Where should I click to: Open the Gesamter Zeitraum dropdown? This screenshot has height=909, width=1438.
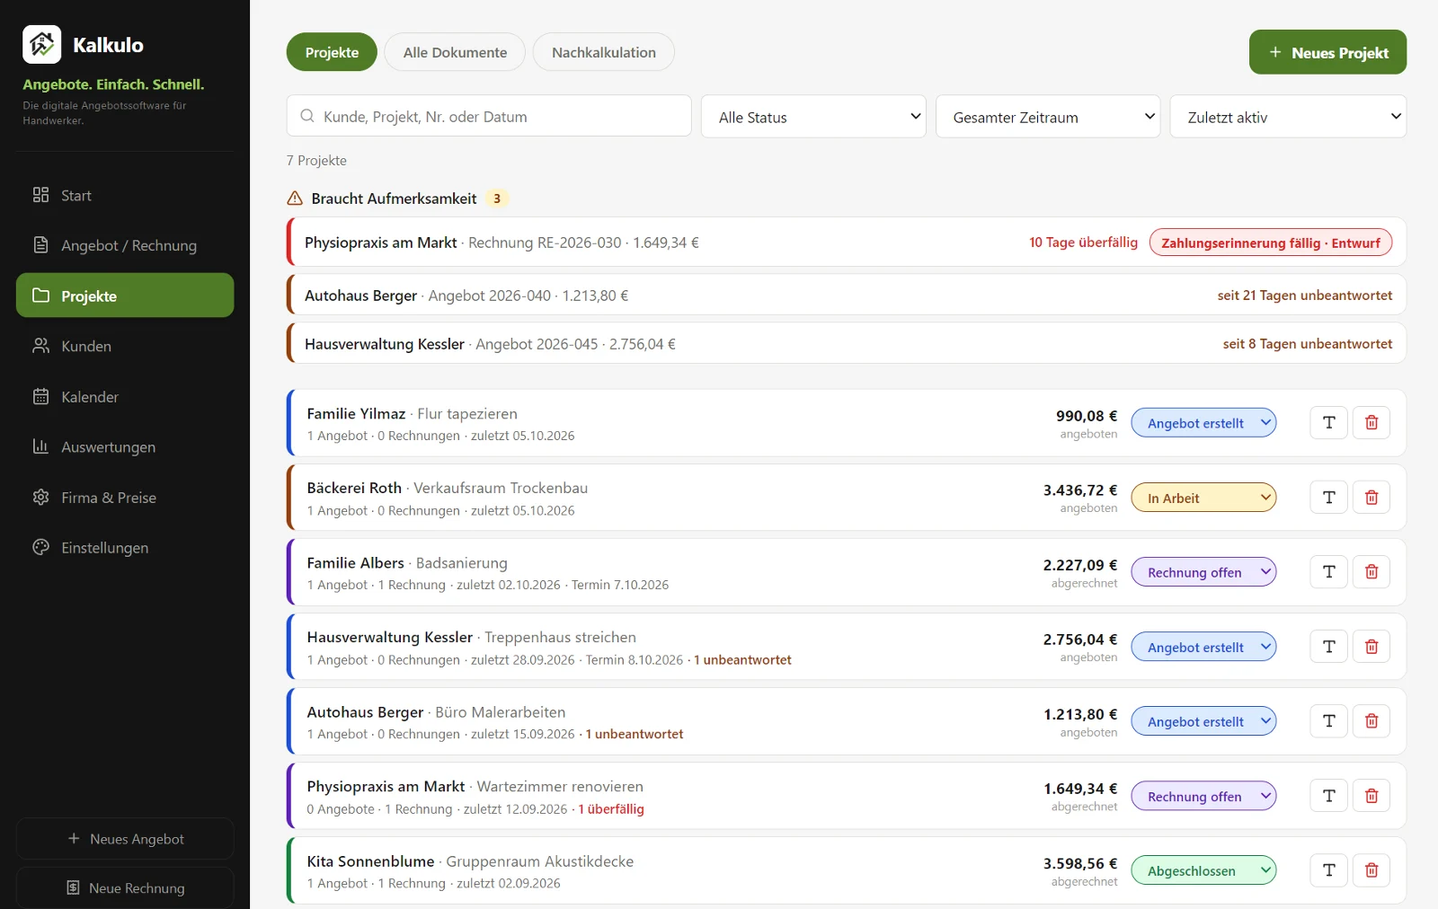pos(1048,117)
